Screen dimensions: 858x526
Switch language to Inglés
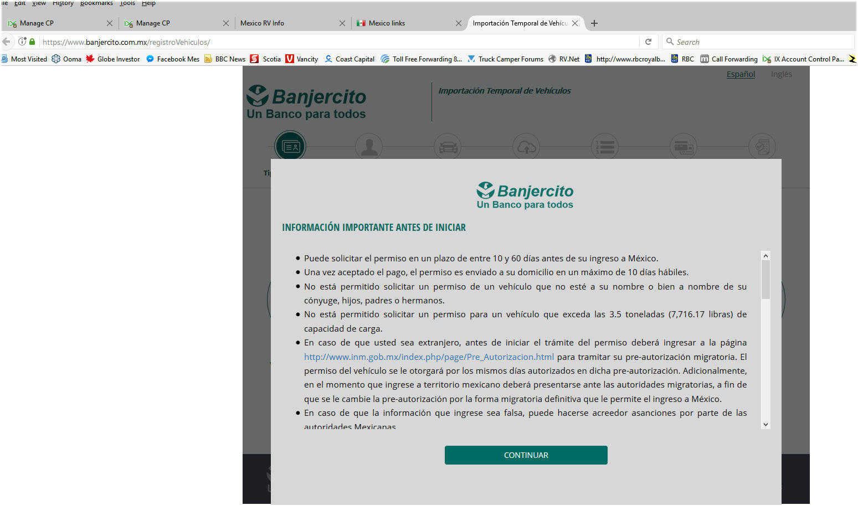pyautogui.click(x=781, y=74)
